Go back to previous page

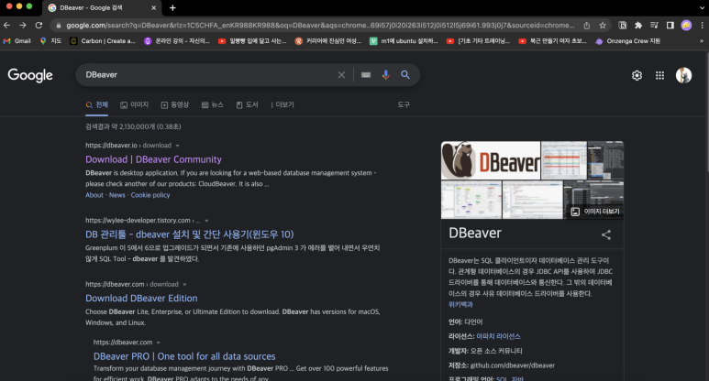point(6,26)
